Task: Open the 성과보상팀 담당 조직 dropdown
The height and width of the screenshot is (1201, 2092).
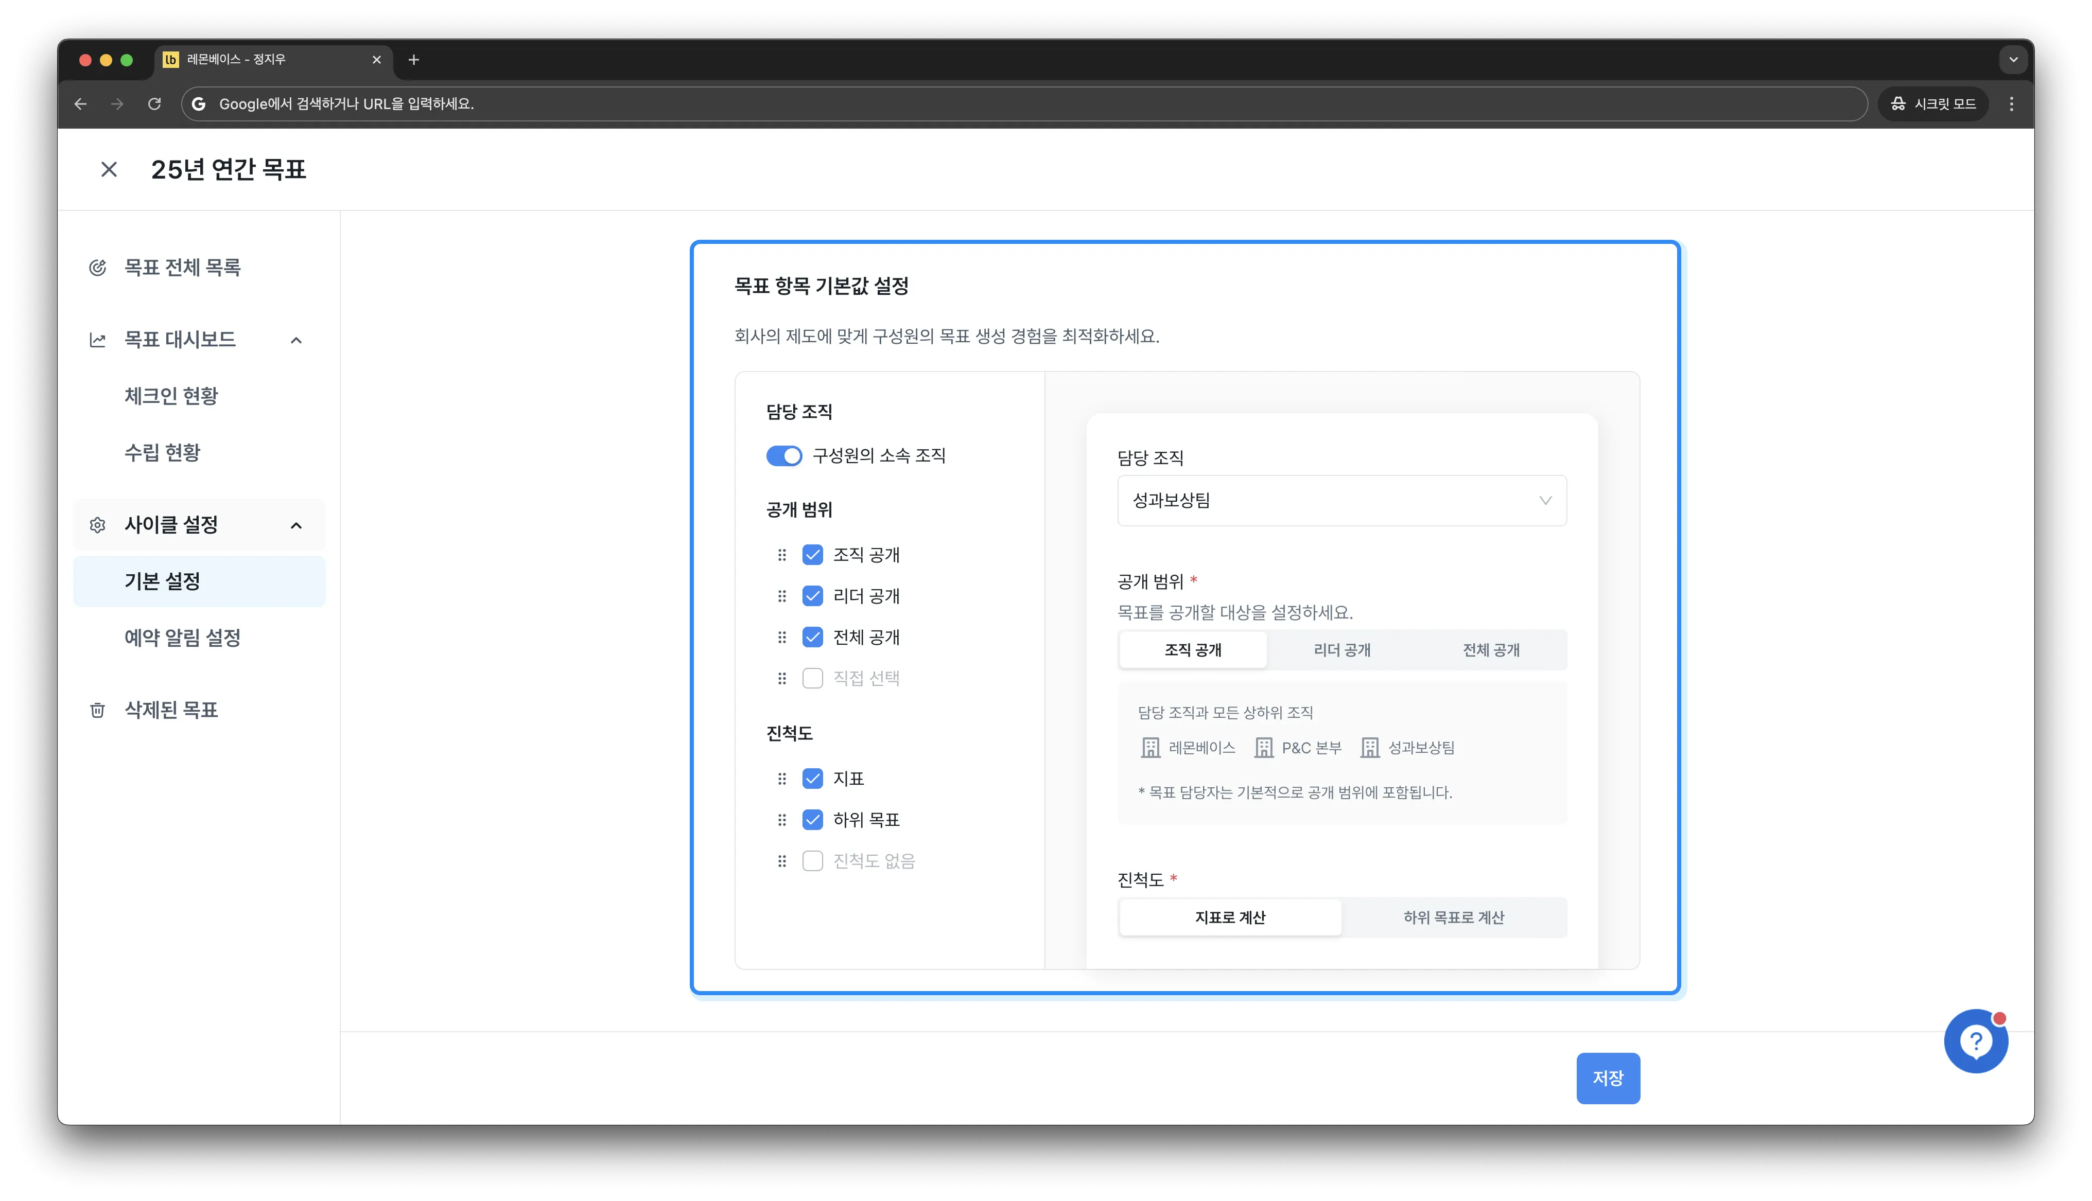Action: [1341, 501]
